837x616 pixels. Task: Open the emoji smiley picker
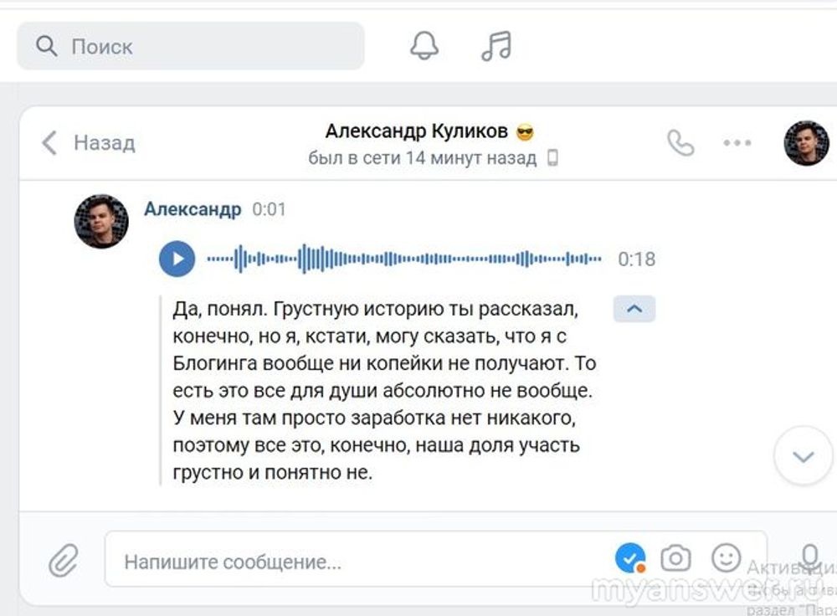pyautogui.click(x=726, y=557)
